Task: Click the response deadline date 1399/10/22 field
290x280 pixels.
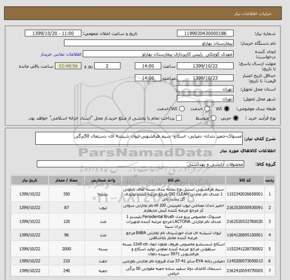Action: pos(205,66)
